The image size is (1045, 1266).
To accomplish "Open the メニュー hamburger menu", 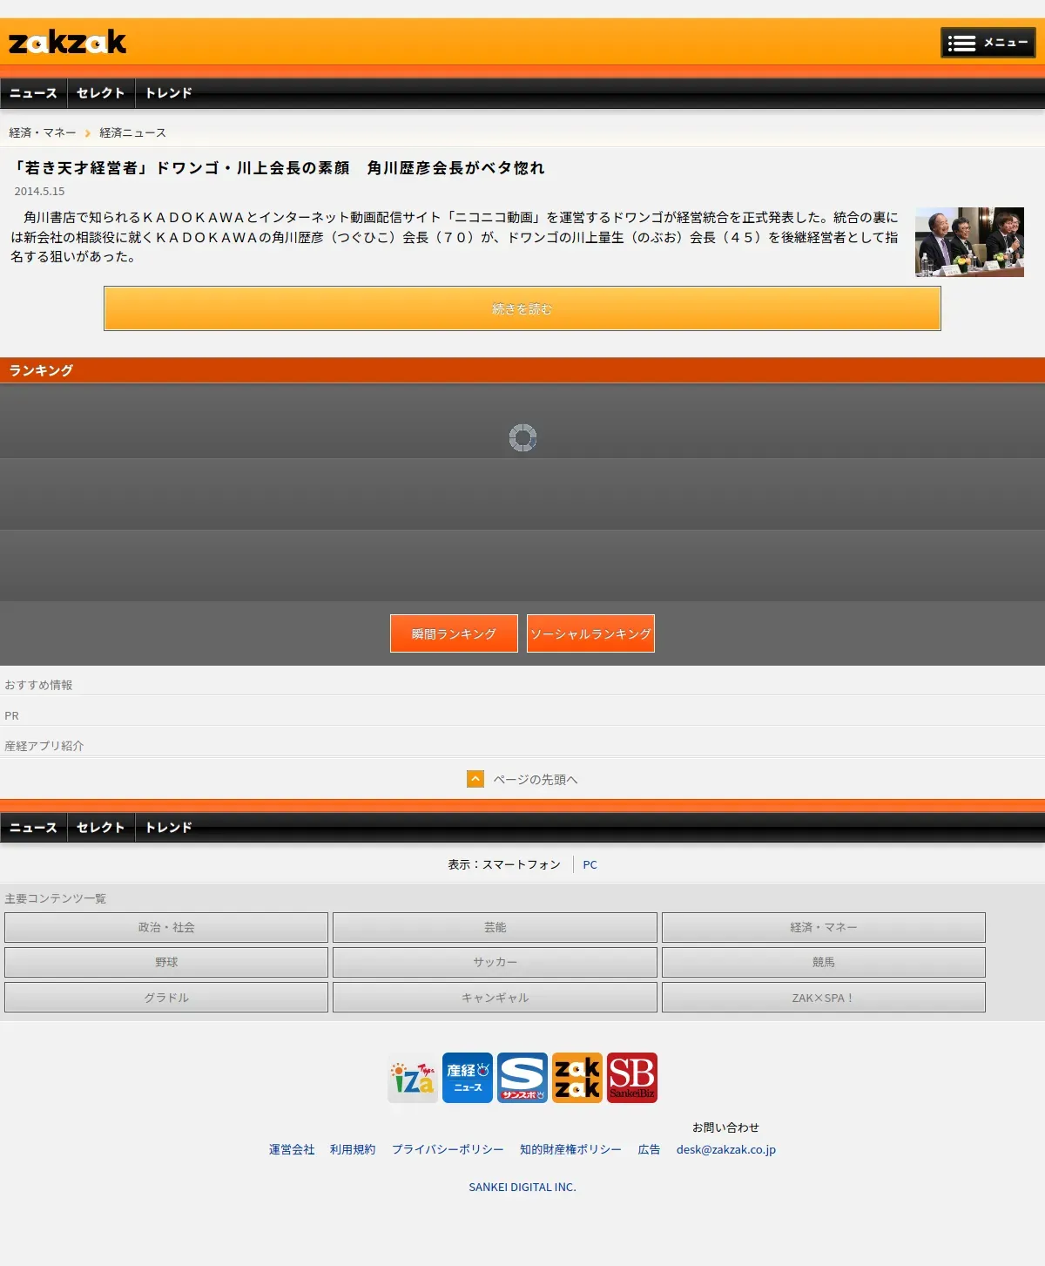I will (x=988, y=43).
